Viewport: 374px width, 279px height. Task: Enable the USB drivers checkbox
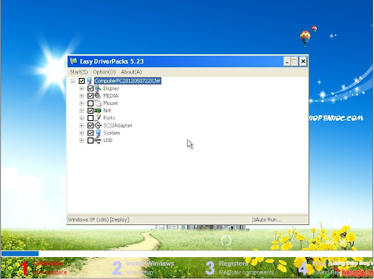(x=91, y=141)
